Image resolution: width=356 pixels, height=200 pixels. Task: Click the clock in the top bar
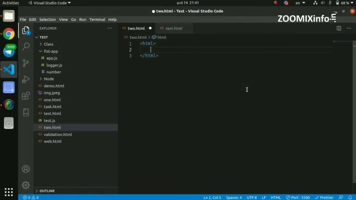coord(187,3)
